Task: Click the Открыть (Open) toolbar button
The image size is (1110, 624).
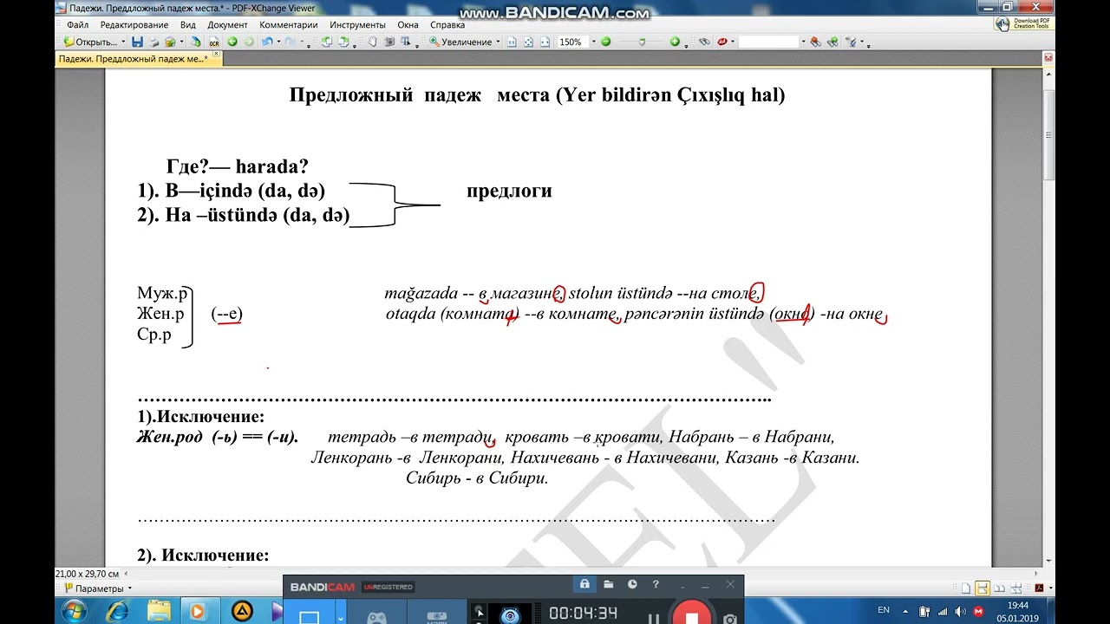Action: pyautogui.click(x=90, y=42)
